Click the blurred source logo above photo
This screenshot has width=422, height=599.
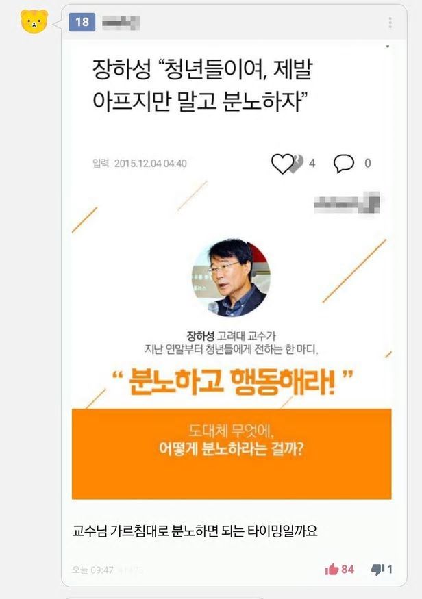point(347,203)
